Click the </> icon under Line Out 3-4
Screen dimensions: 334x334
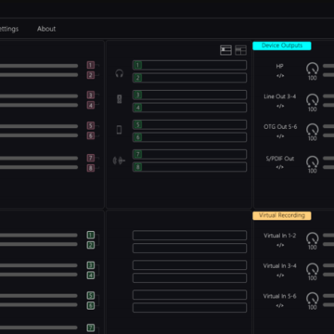pos(280,106)
